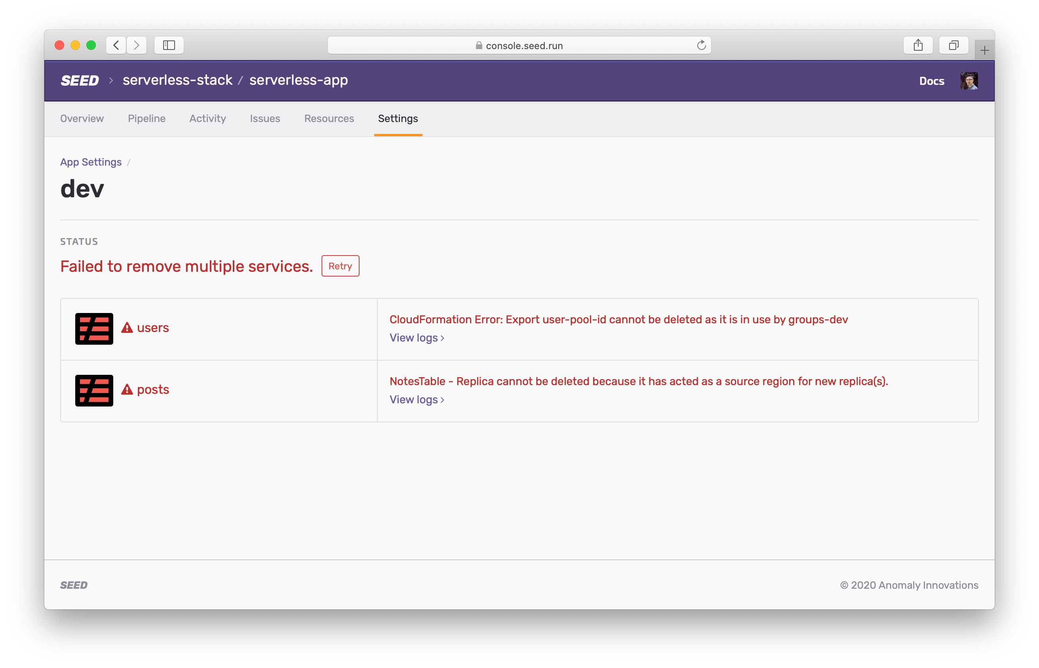Screen dimensions: 1039x668
Task: Click the warning triangle beside users
Action: pos(127,328)
